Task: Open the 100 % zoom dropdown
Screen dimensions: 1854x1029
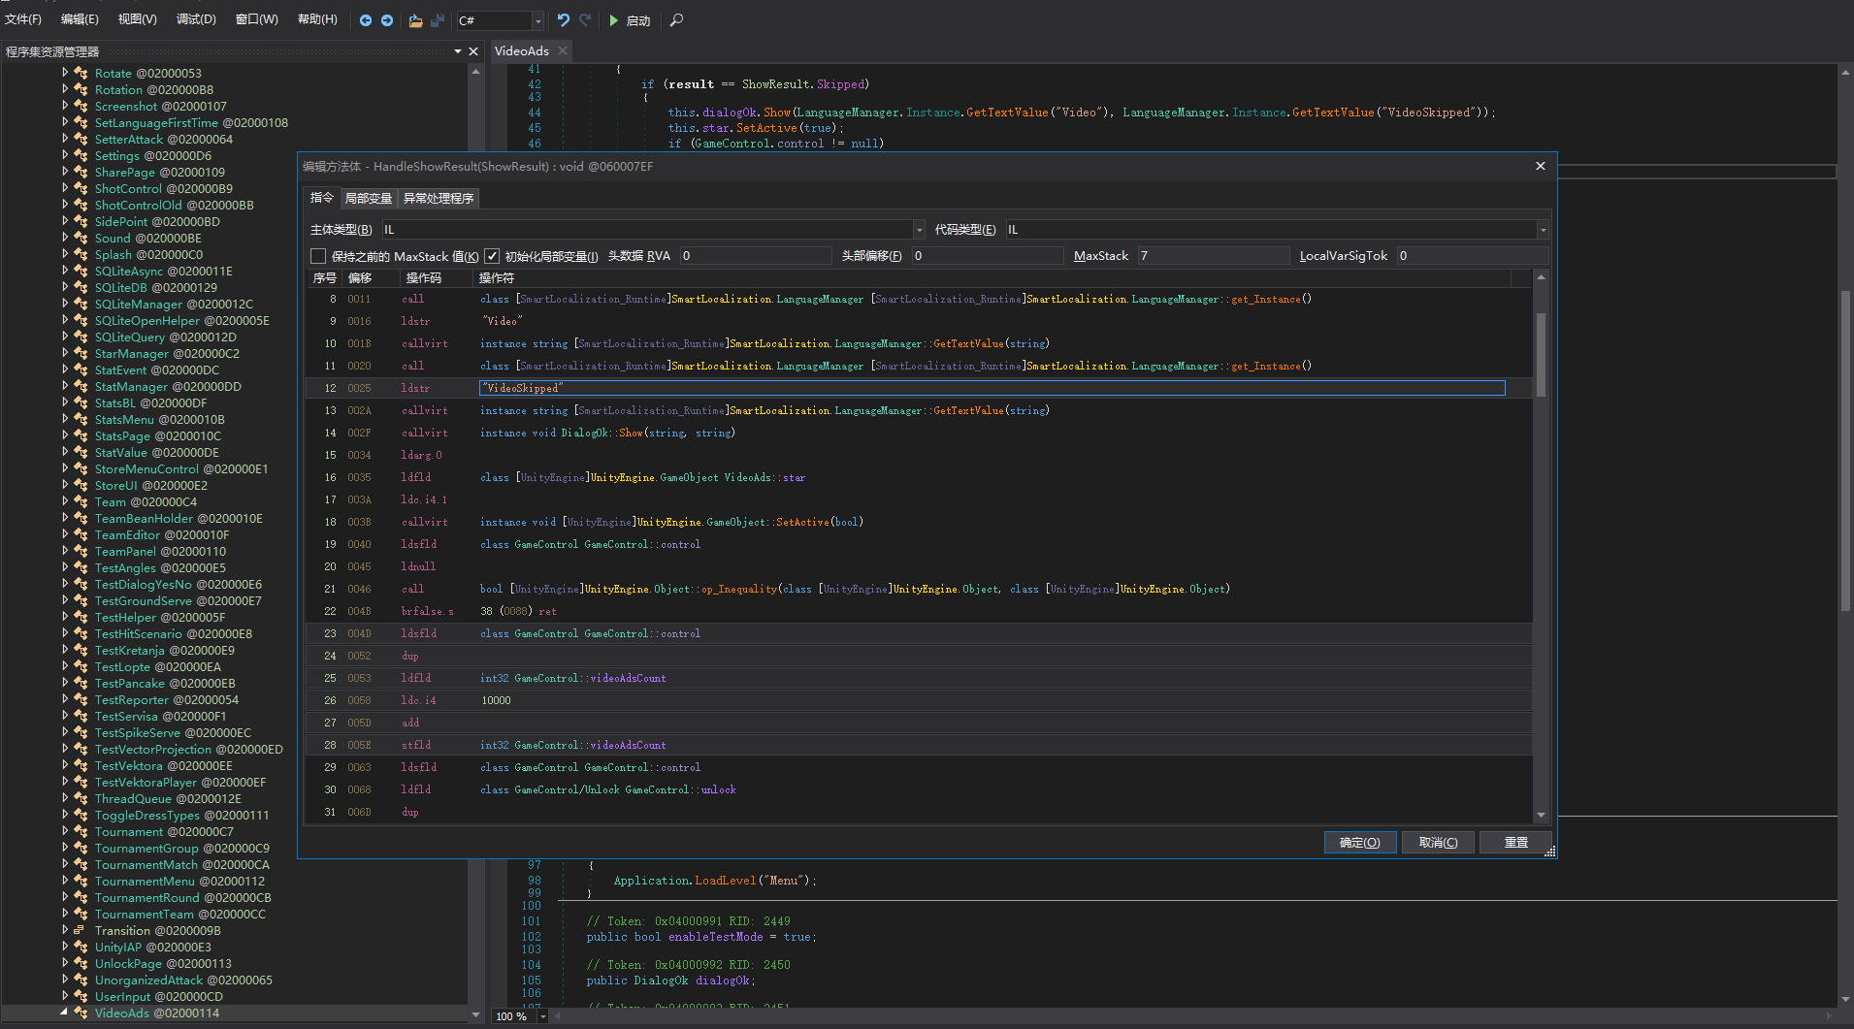Action: pos(543,1016)
